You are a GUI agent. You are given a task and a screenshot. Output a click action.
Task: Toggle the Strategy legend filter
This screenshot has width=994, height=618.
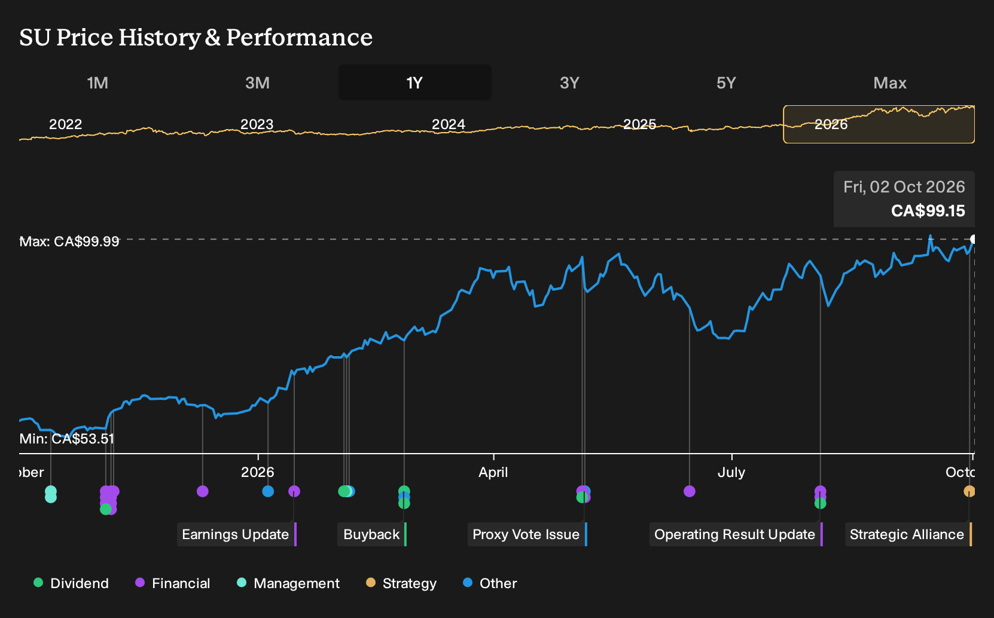pos(401,583)
